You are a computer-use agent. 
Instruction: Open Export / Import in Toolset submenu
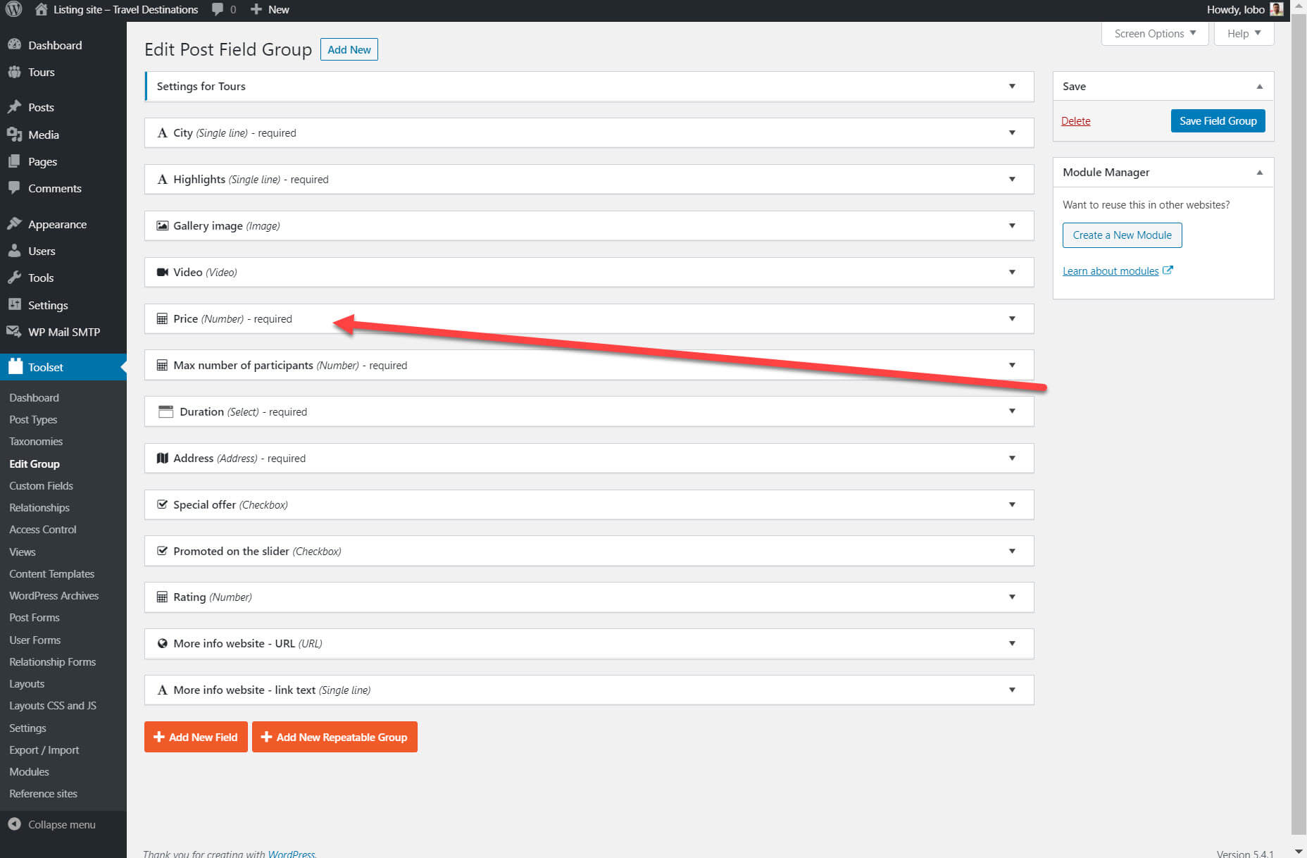44,750
